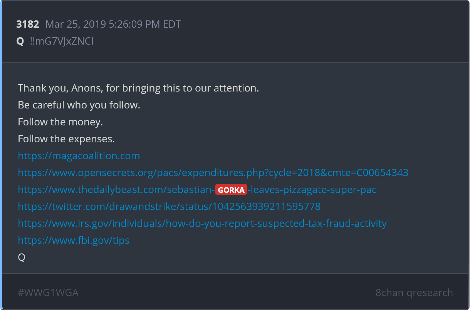Select the bold Q author name
Screen dimensions: 470x310
click(20, 42)
